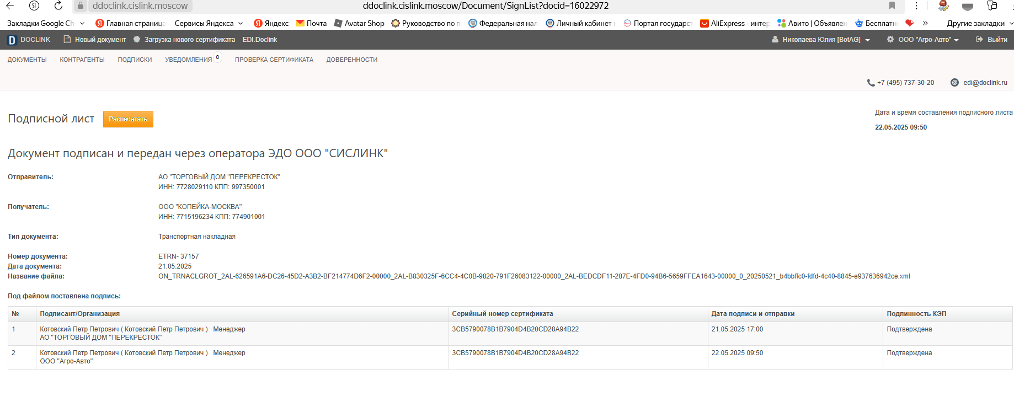
Task: Click the Новый документ document icon
Action: (67, 40)
